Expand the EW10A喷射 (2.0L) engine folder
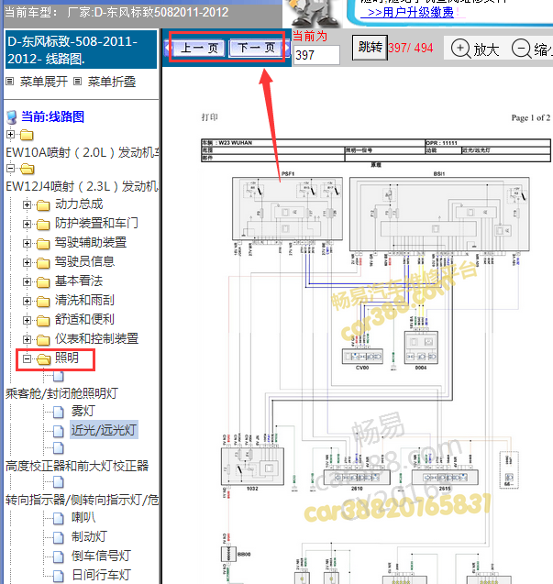Viewport: 553px width, 584px height. (10, 135)
